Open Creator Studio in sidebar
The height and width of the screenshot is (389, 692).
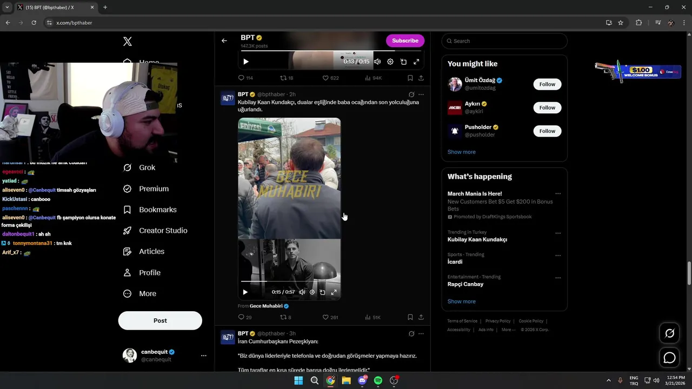(x=155, y=231)
